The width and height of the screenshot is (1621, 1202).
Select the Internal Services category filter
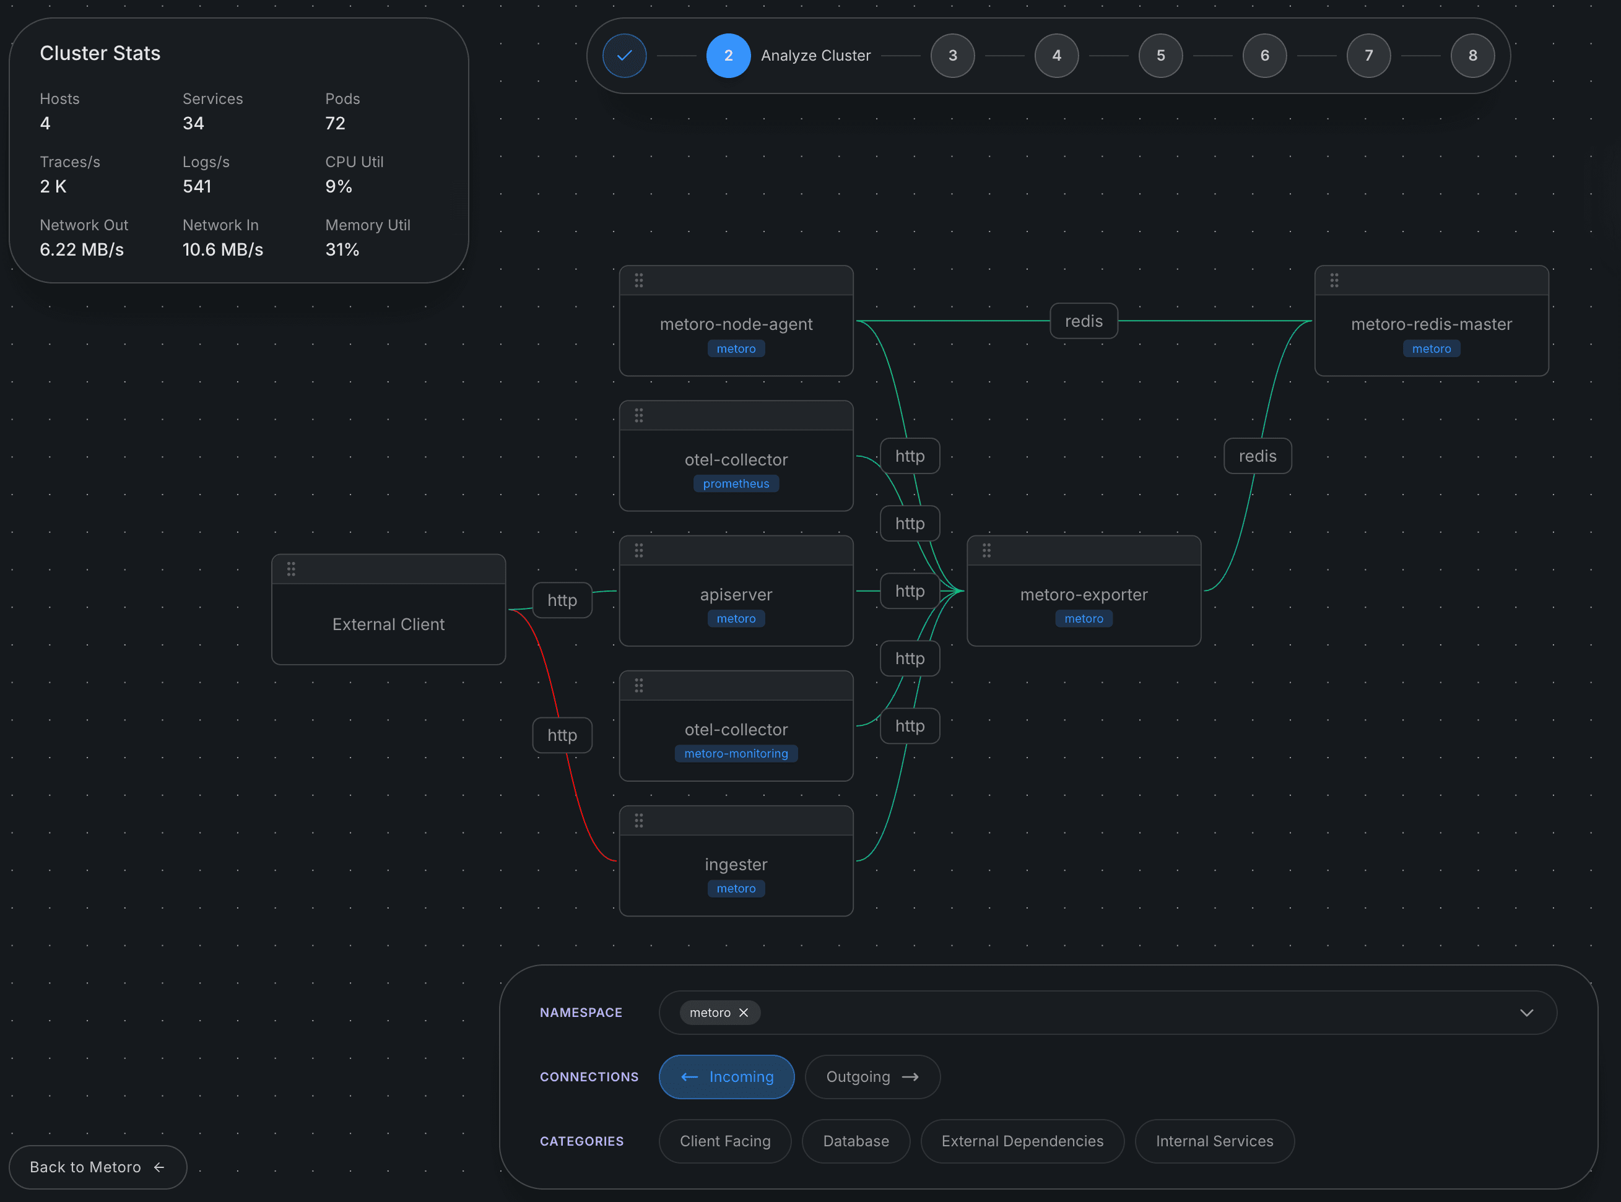click(1214, 1141)
